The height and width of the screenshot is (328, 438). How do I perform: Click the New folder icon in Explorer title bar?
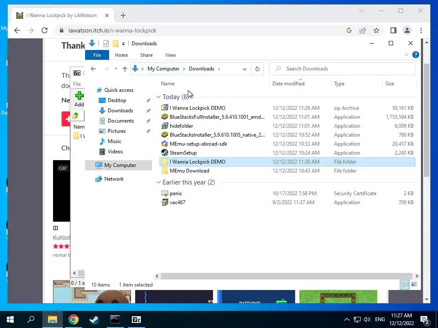pos(115,44)
